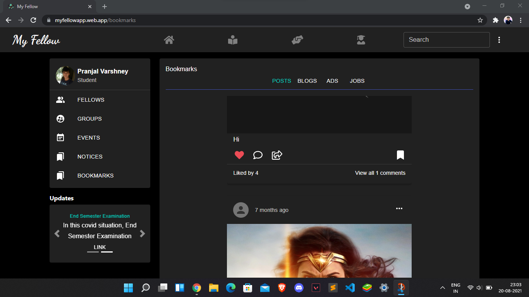
Task: Remove bookmark from the Hi post
Action: pos(400,155)
